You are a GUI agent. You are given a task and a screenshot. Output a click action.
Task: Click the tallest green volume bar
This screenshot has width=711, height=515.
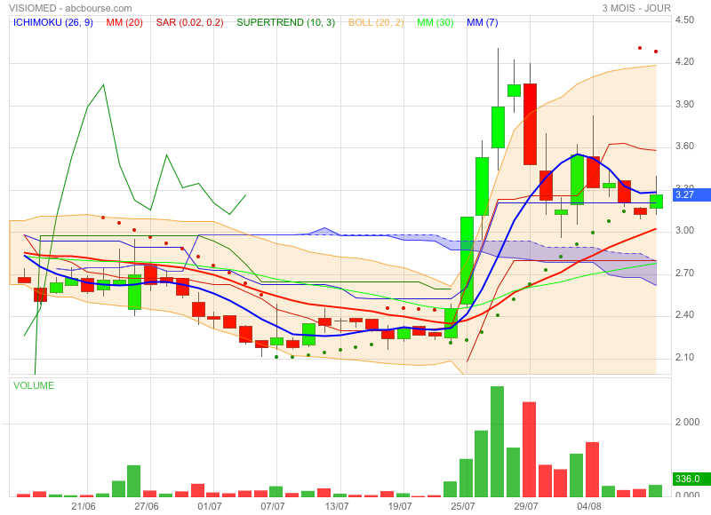498,441
